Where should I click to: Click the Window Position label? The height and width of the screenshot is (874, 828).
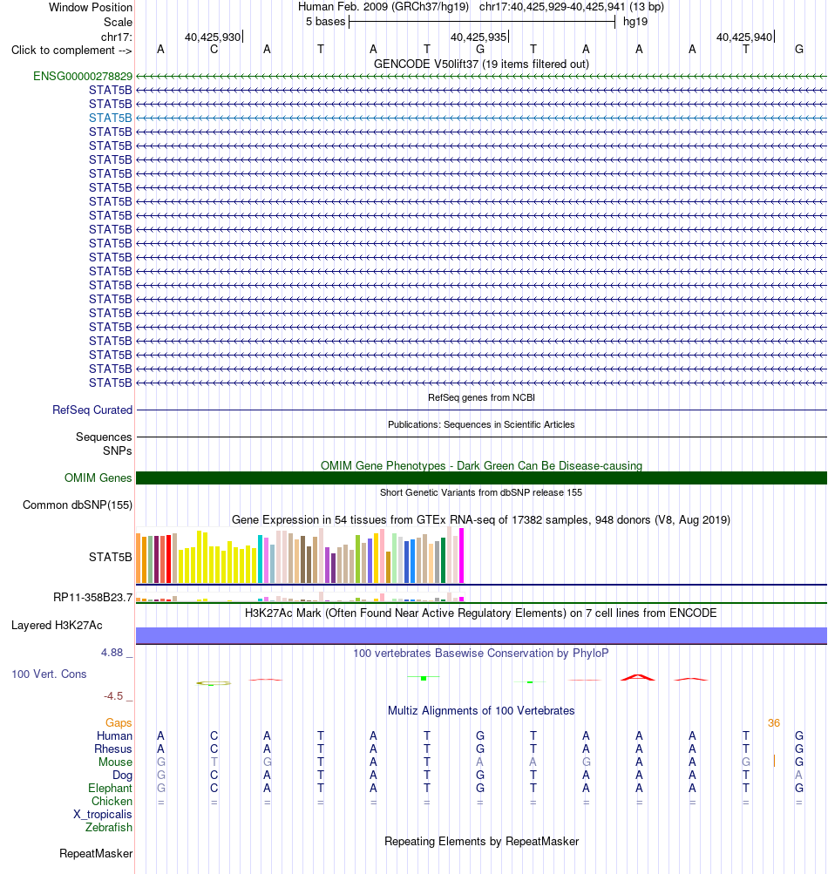(91, 8)
